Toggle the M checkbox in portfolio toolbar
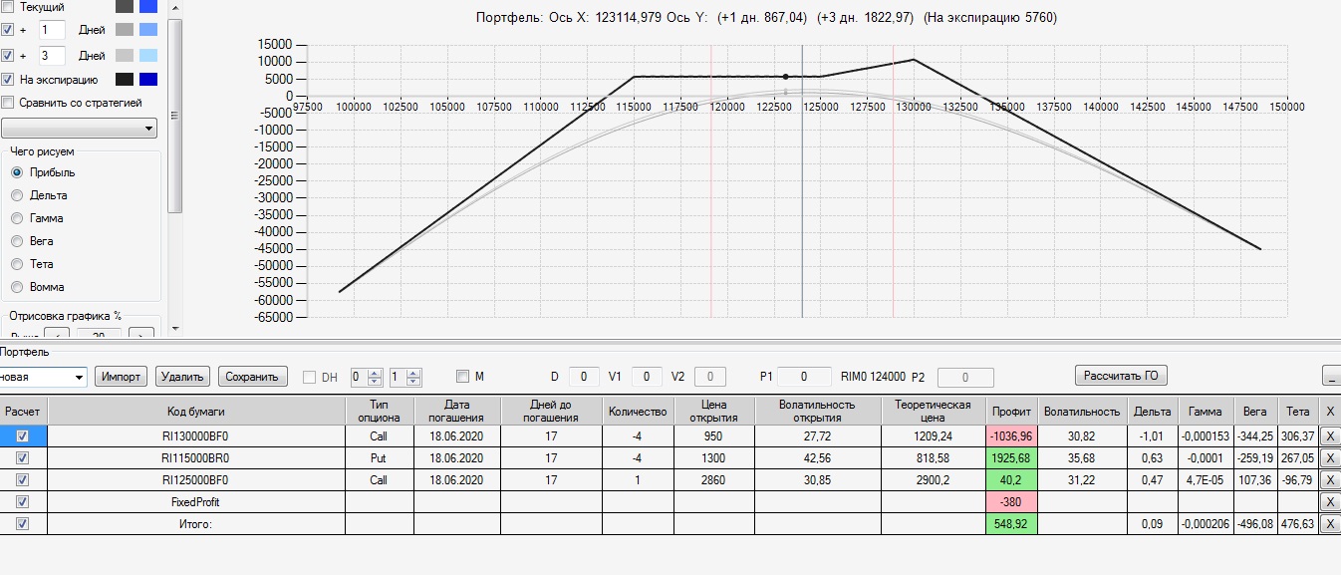The image size is (1341, 575). click(x=462, y=377)
